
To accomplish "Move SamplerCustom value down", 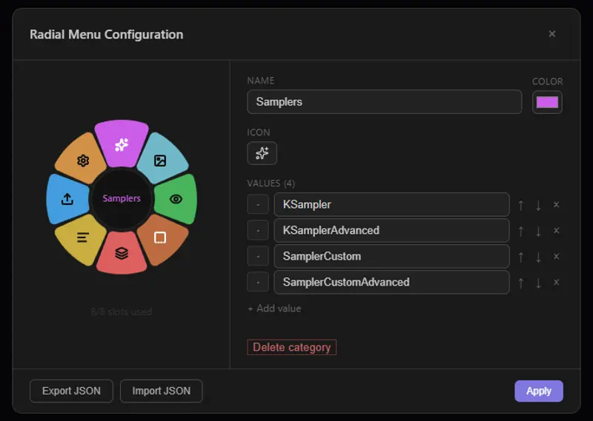I will [x=538, y=257].
